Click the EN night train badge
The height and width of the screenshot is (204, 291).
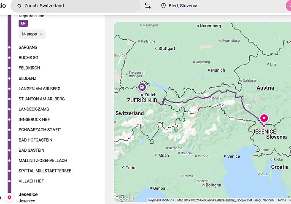coord(23,23)
